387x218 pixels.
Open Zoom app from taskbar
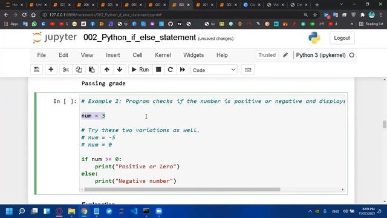point(158,211)
